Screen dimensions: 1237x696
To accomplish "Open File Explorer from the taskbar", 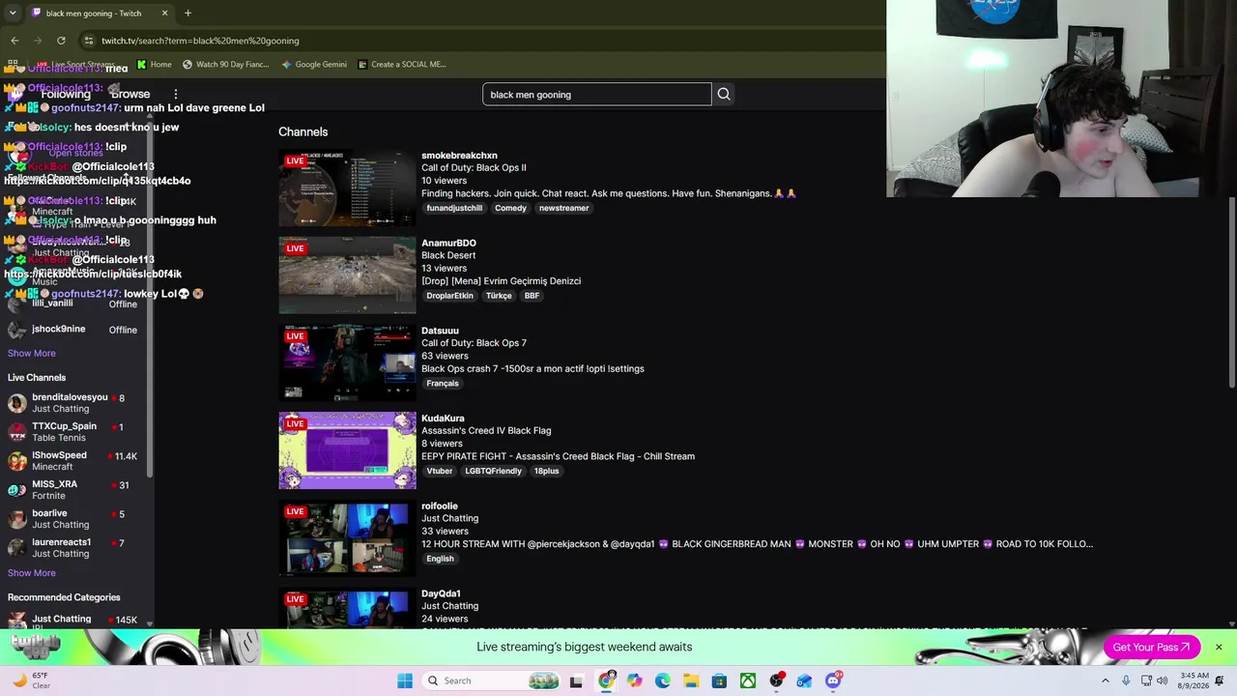I will coord(691,681).
